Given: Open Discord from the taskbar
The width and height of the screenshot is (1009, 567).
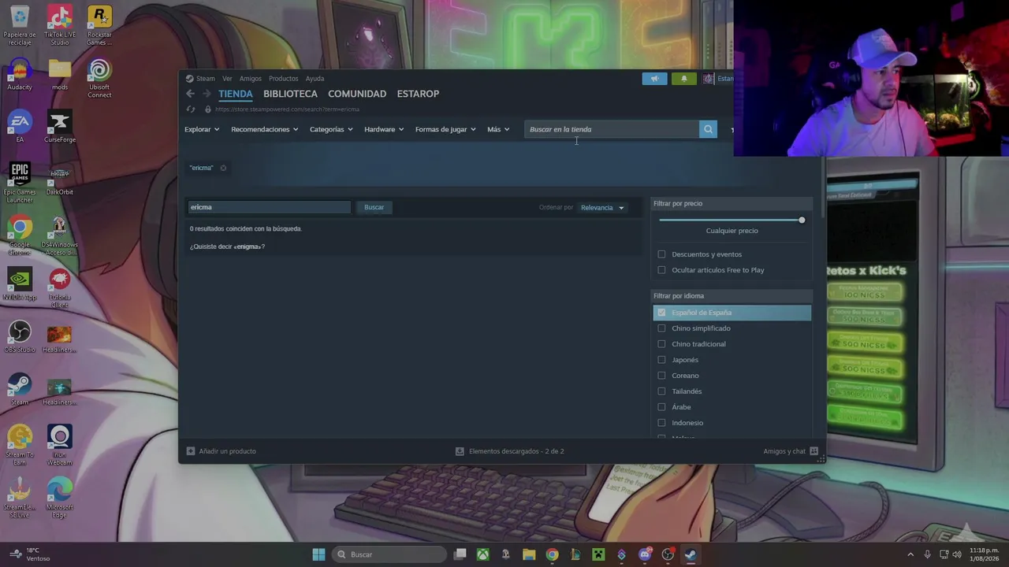Looking at the screenshot, I should 645,554.
